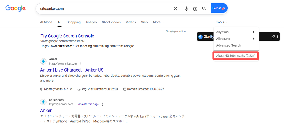Open the Anker | Live Charged. - Anker US result

(72, 70)
